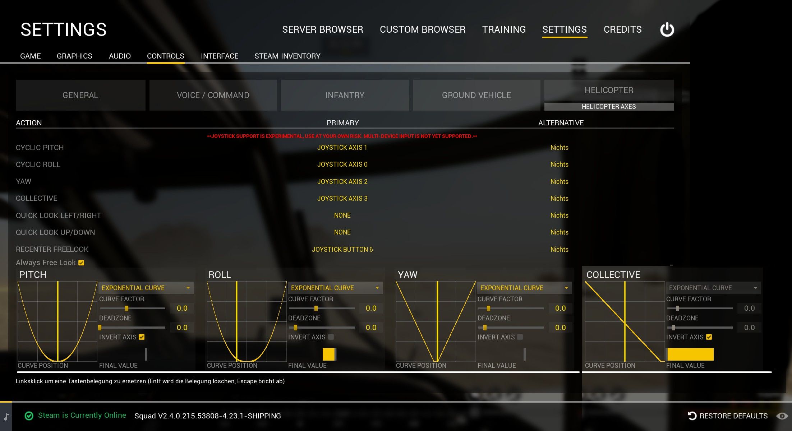Click the Roll deadzone value field
Image resolution: width=792 pixels, height=431 pixels.
[x=371, y=328]
